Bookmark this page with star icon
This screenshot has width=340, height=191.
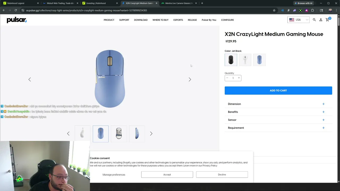[x=274, y=10]
